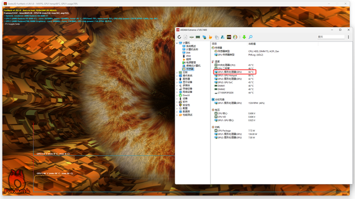
Task: Select the GPU2: GPU SoC temperature row
Action: pyautogui.click(x=234, y=82)
